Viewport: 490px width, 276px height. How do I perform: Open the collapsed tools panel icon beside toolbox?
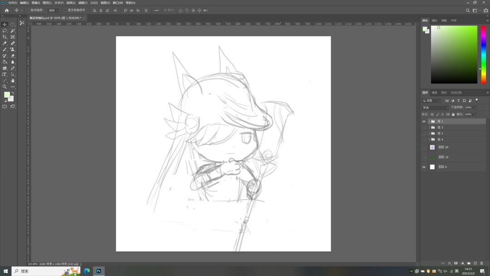point(22,23)
